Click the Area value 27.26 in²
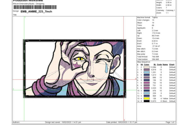The height and width of the screenshot is (125, 189). [156, 46]
